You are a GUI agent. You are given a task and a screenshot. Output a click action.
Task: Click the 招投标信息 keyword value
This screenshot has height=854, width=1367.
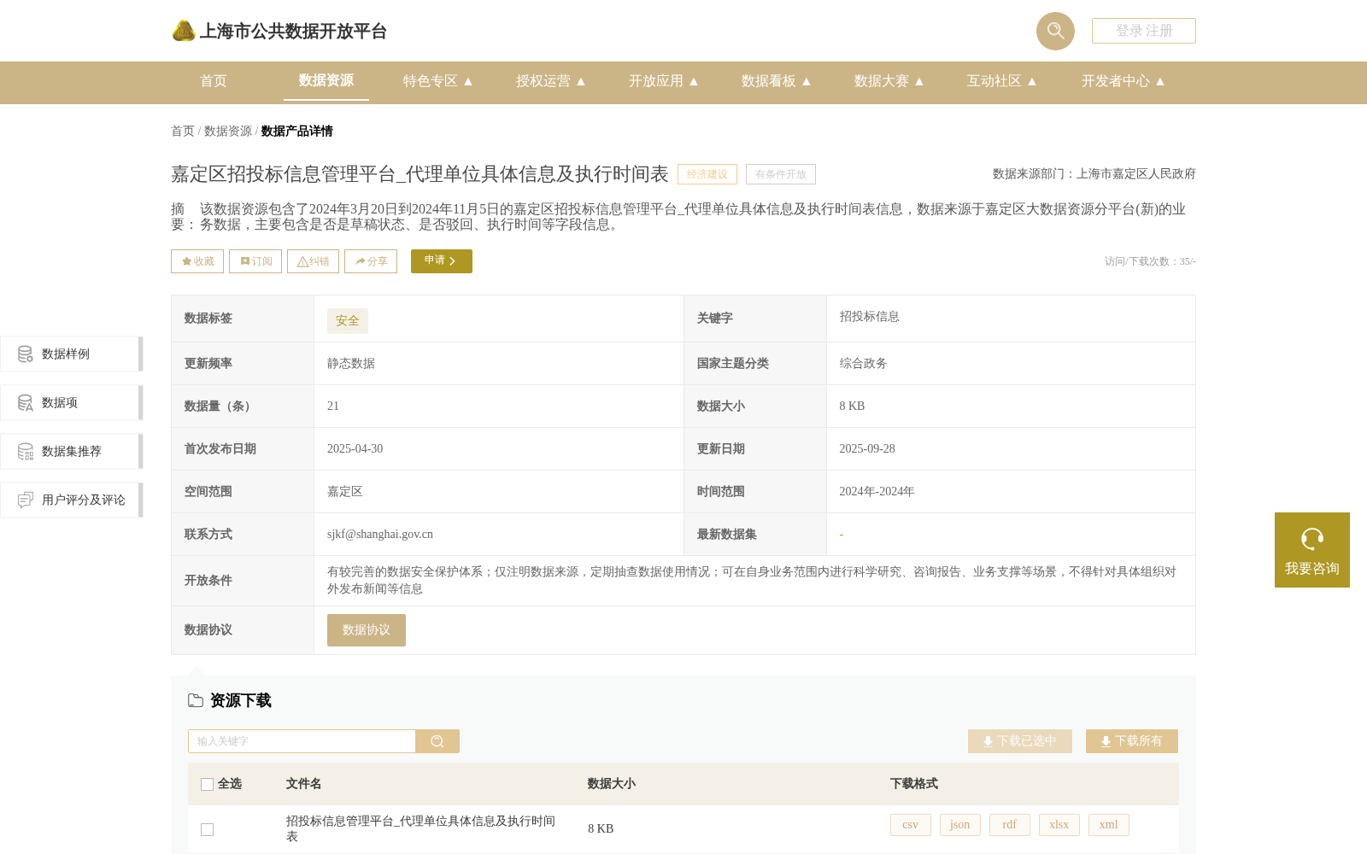tap(869, 317)
